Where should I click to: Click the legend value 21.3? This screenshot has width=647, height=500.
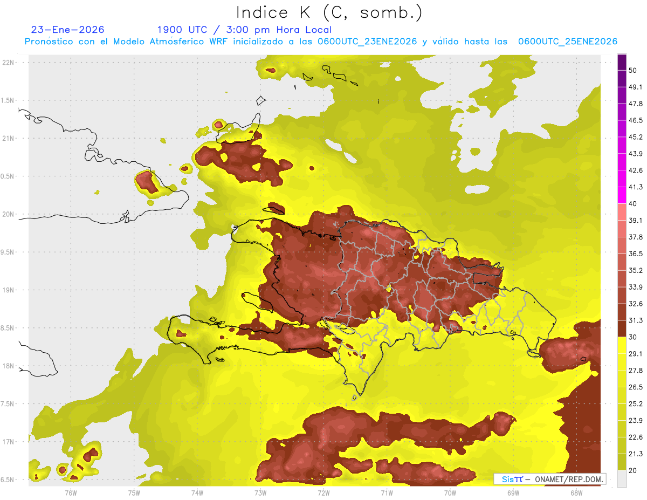[x=636, y=454]
